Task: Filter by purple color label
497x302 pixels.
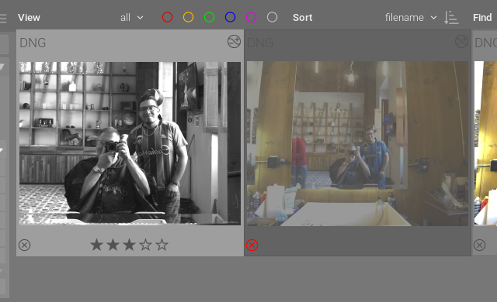Action: coord(251,17)
